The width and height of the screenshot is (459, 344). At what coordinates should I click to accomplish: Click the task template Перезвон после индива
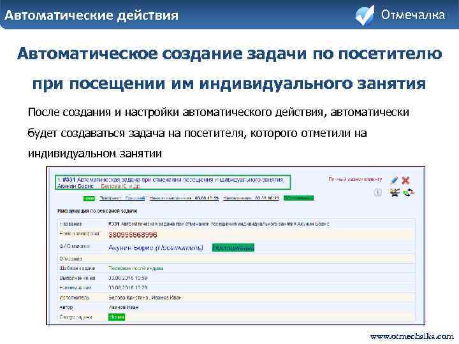click(x=136, y=268)
